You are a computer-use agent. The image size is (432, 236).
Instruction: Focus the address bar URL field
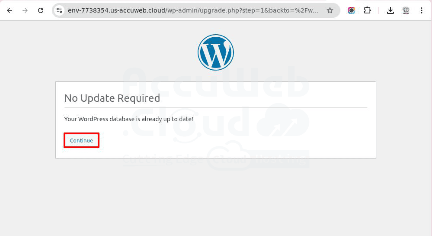tap(195, 10)
